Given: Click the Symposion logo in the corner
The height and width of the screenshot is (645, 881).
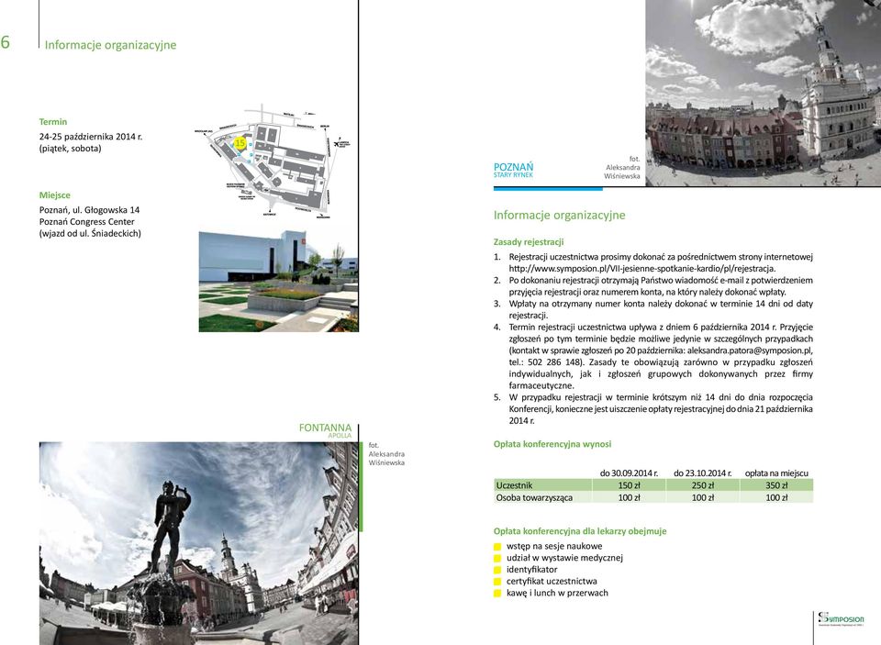Looking at the screenshot, I should [841, 618].
